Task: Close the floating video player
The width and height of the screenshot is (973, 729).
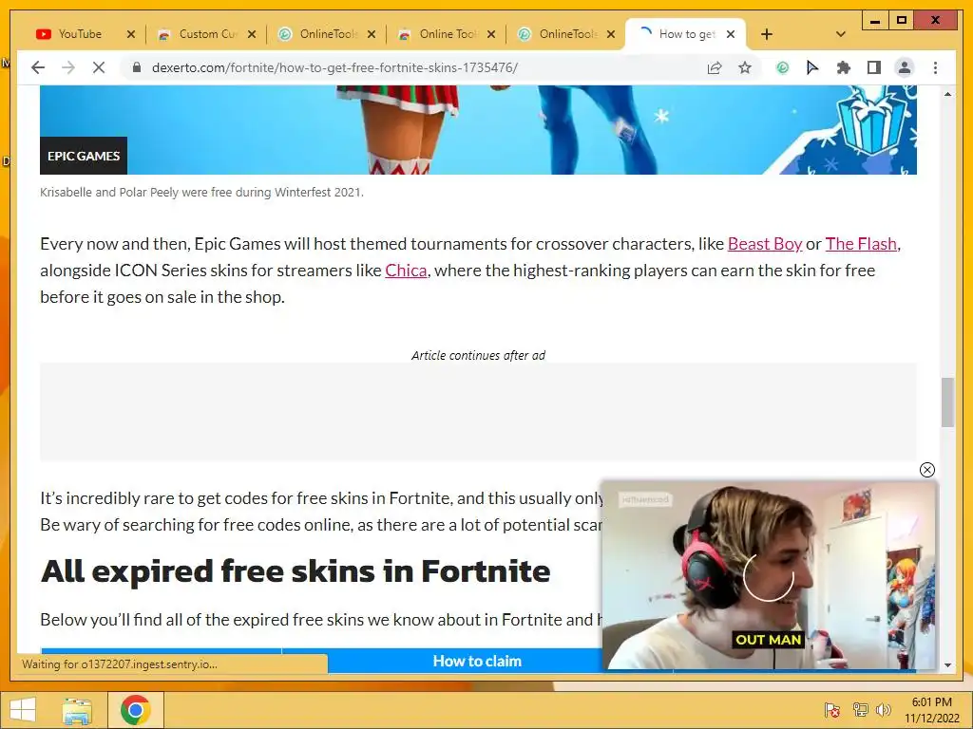Action: click(x=926, y=470)
